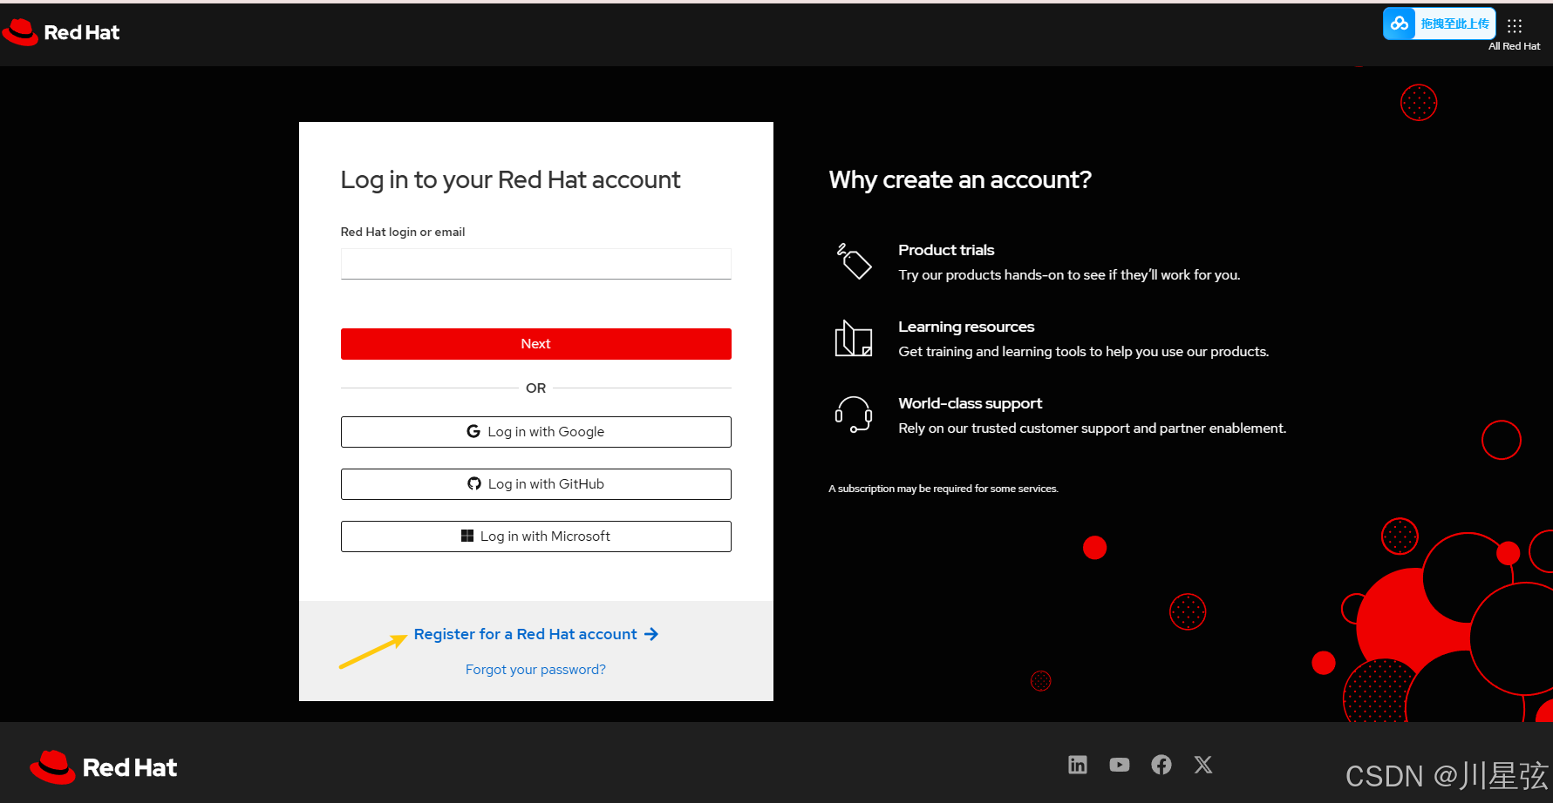The height and width of the screenshot is (803, 1553).
Task: Click the Product trials tag icon
Action: [x=854, y=261]
